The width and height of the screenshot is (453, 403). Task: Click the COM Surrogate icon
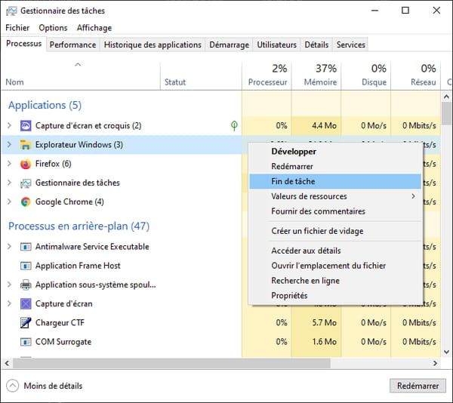coord(26,342)
